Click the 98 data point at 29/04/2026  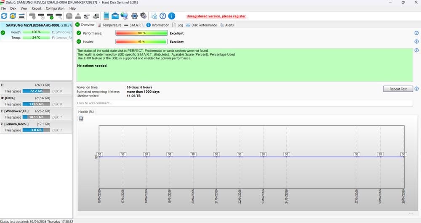pos(403,154)
